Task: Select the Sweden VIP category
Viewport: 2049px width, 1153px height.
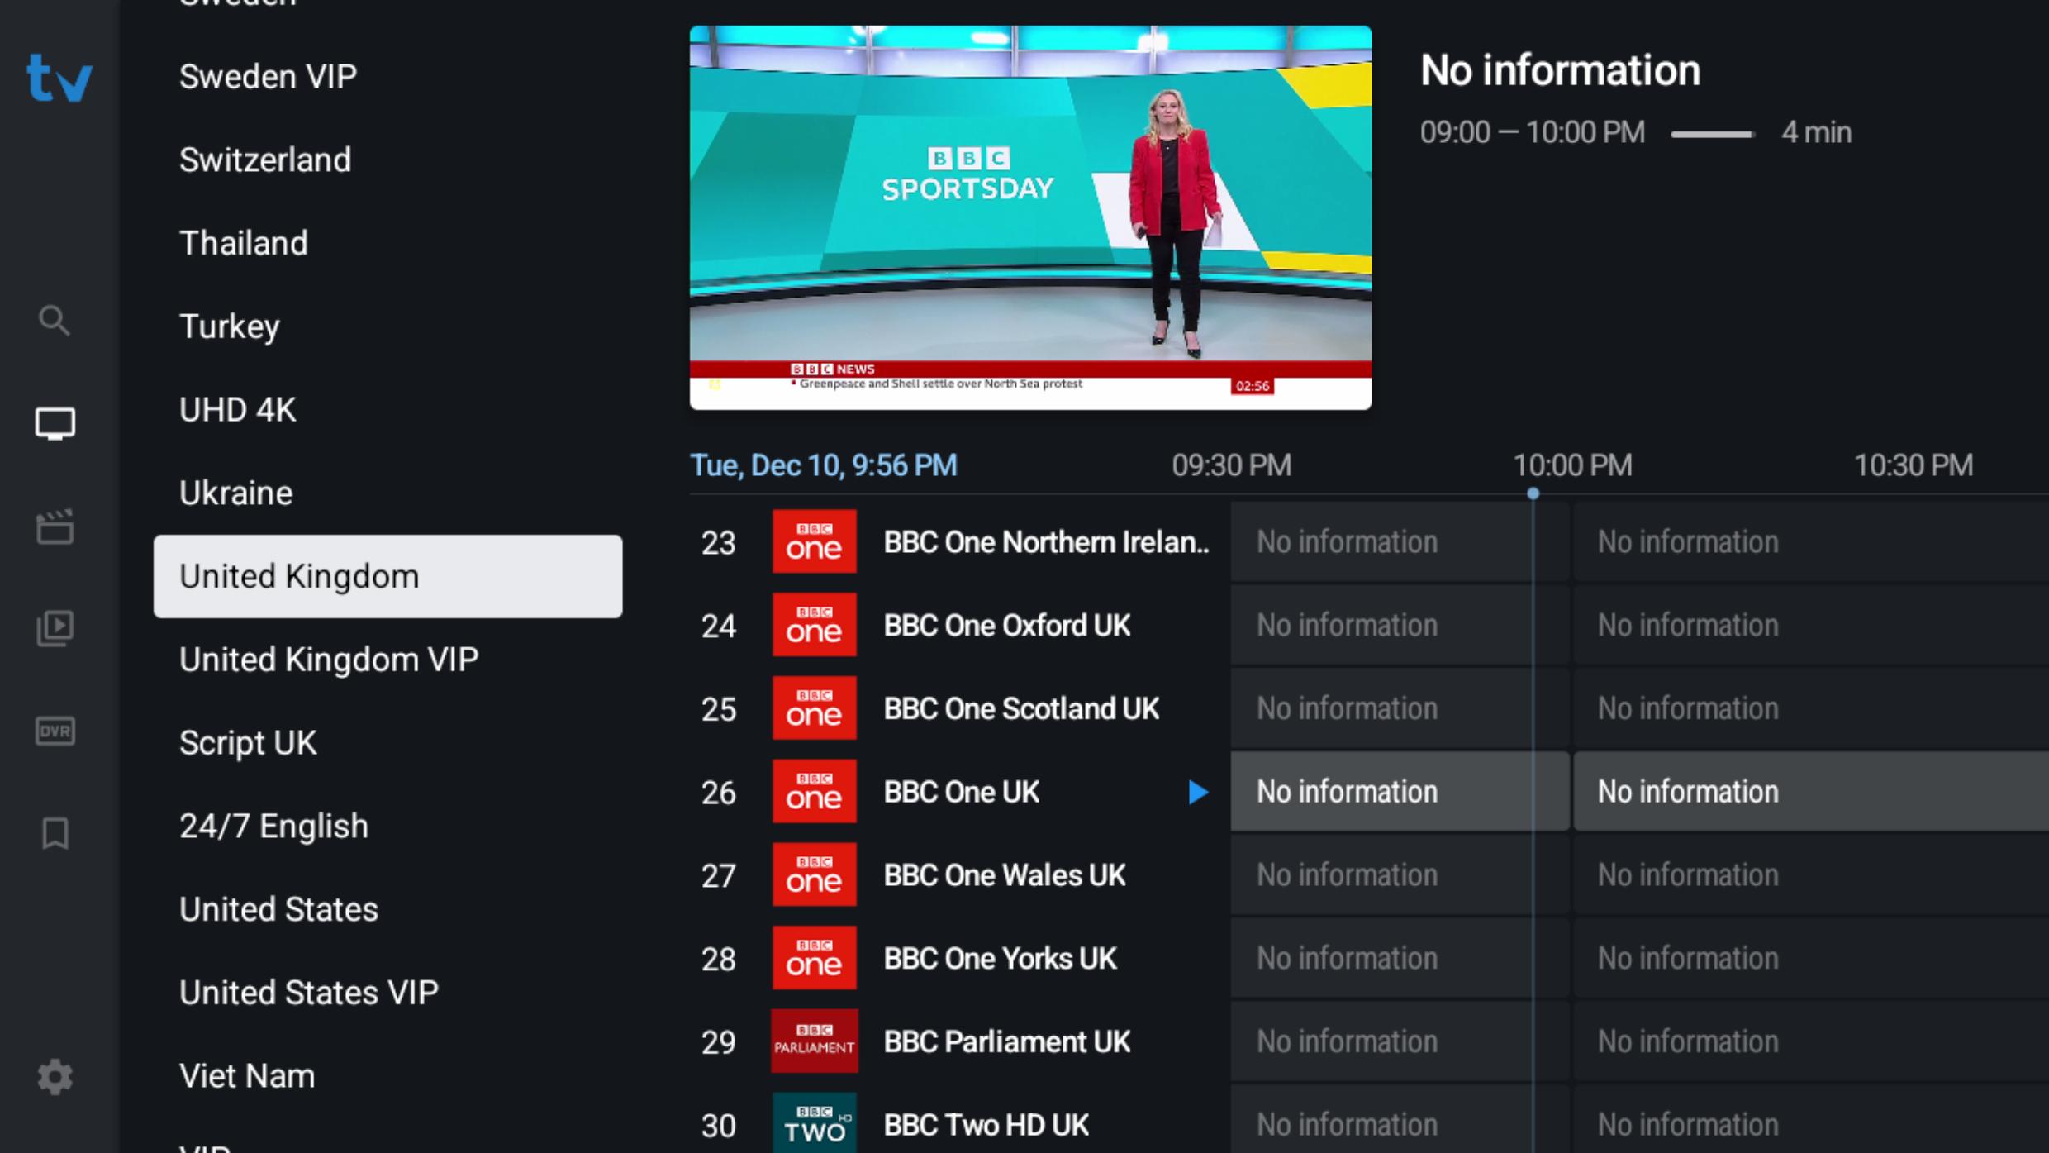Action: [387, 77]
